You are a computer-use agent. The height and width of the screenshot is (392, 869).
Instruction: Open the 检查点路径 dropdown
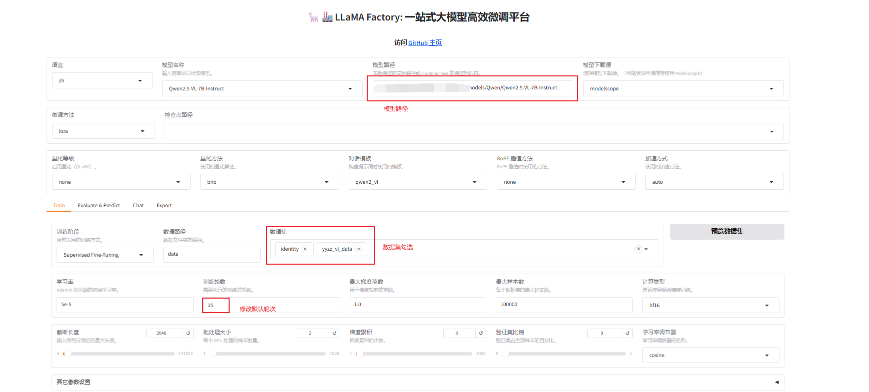474,131
